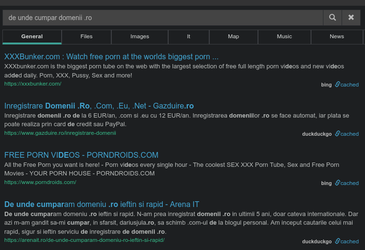The image size is (365, 250).
Task: Click the duckduckgo label on the Gazduire.ro result
Action: coord(317,134)
